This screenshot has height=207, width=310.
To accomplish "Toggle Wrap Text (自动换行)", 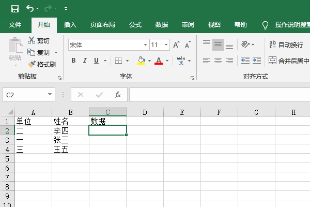I will pos(286,45).
